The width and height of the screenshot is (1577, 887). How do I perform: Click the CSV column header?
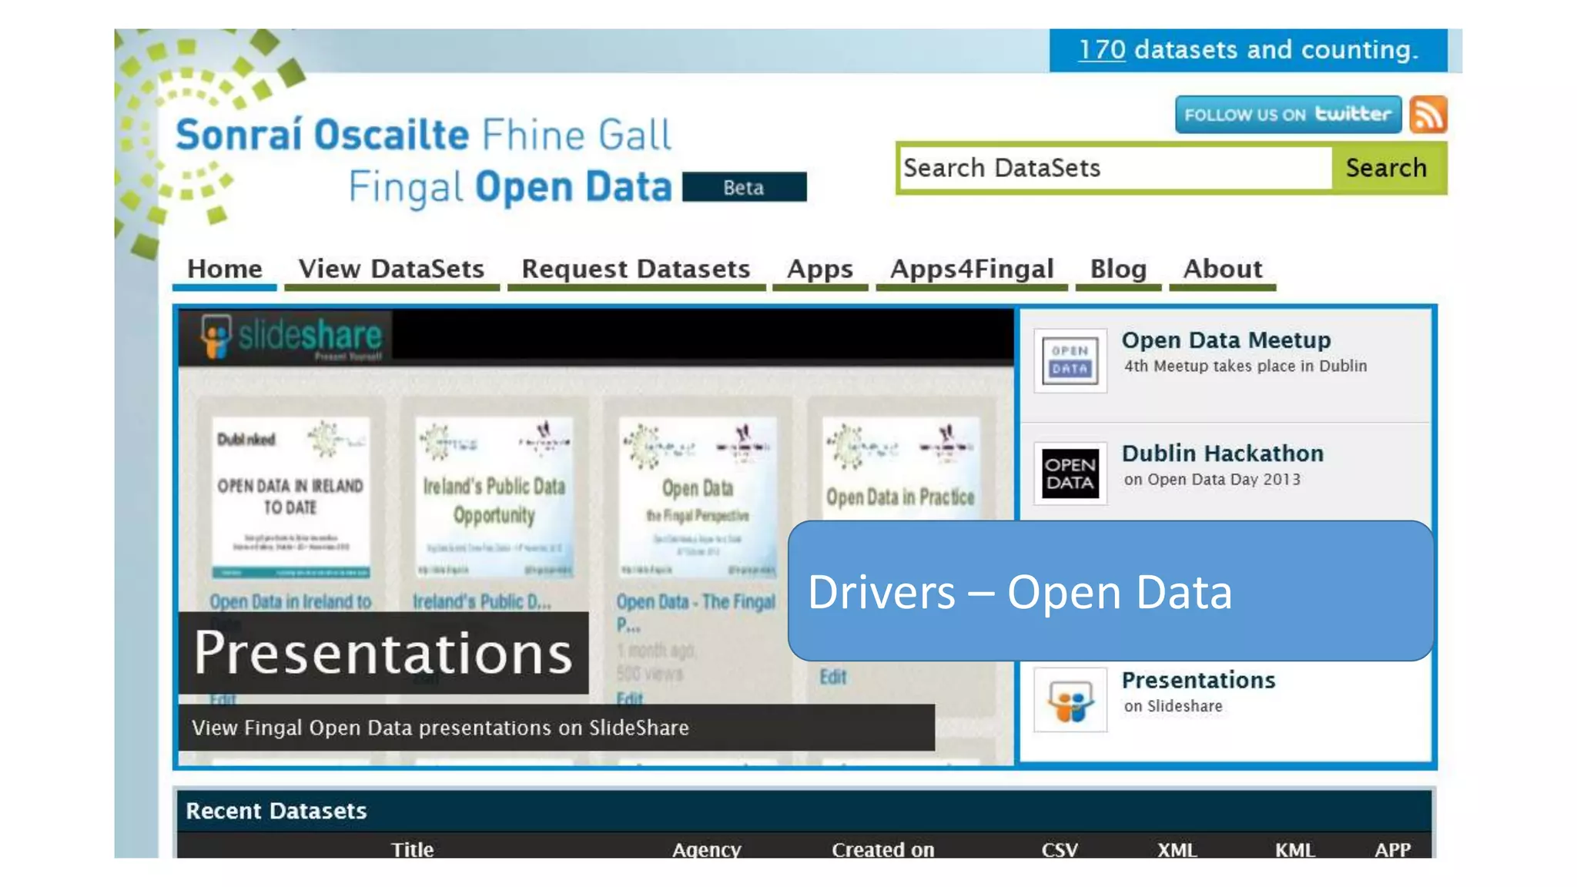tap(1060, 849)
